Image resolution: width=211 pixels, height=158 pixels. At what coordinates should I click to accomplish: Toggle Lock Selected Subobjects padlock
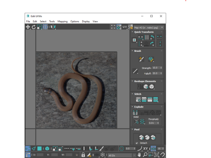(83, 154)
